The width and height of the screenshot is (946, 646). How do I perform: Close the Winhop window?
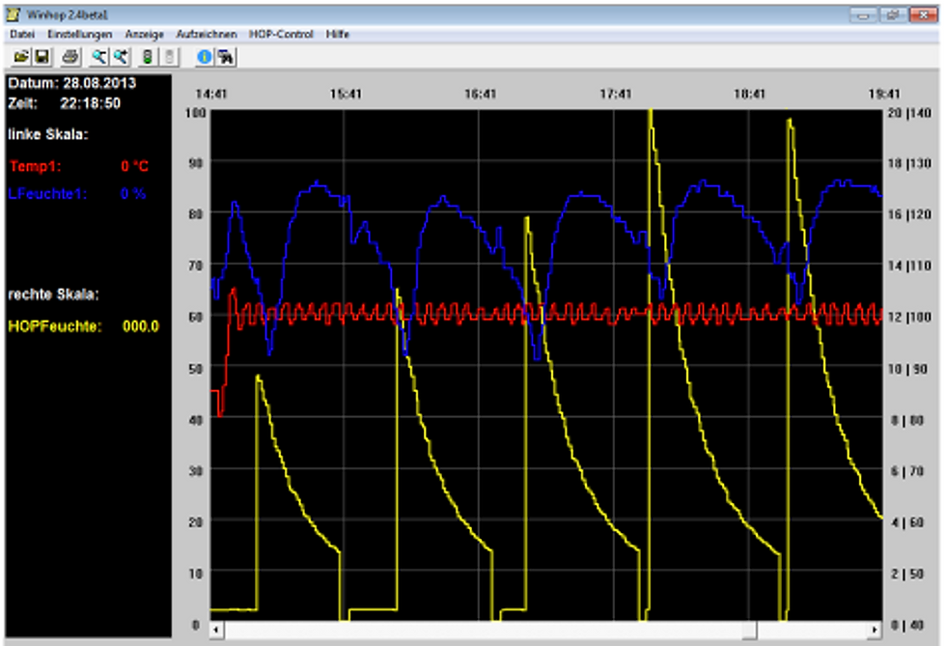[x=923, y=15]
